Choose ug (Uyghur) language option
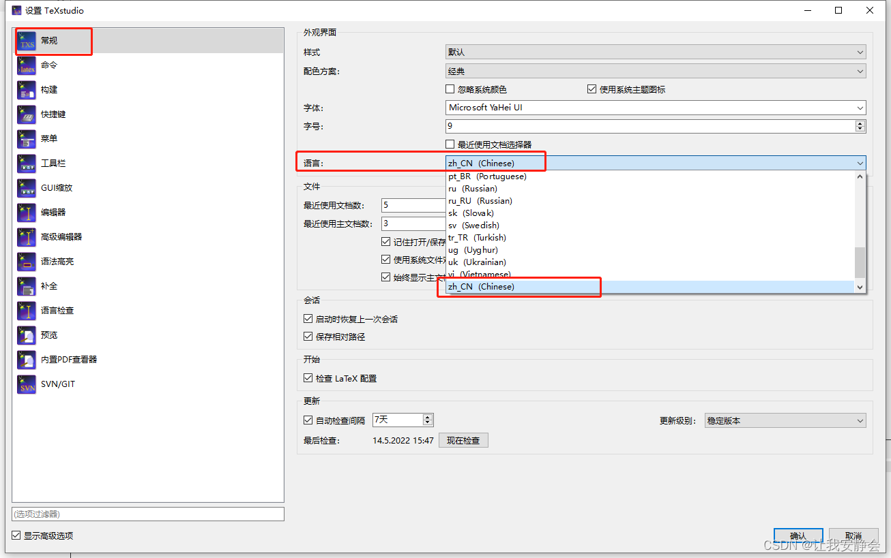 [x=649, y=250]
